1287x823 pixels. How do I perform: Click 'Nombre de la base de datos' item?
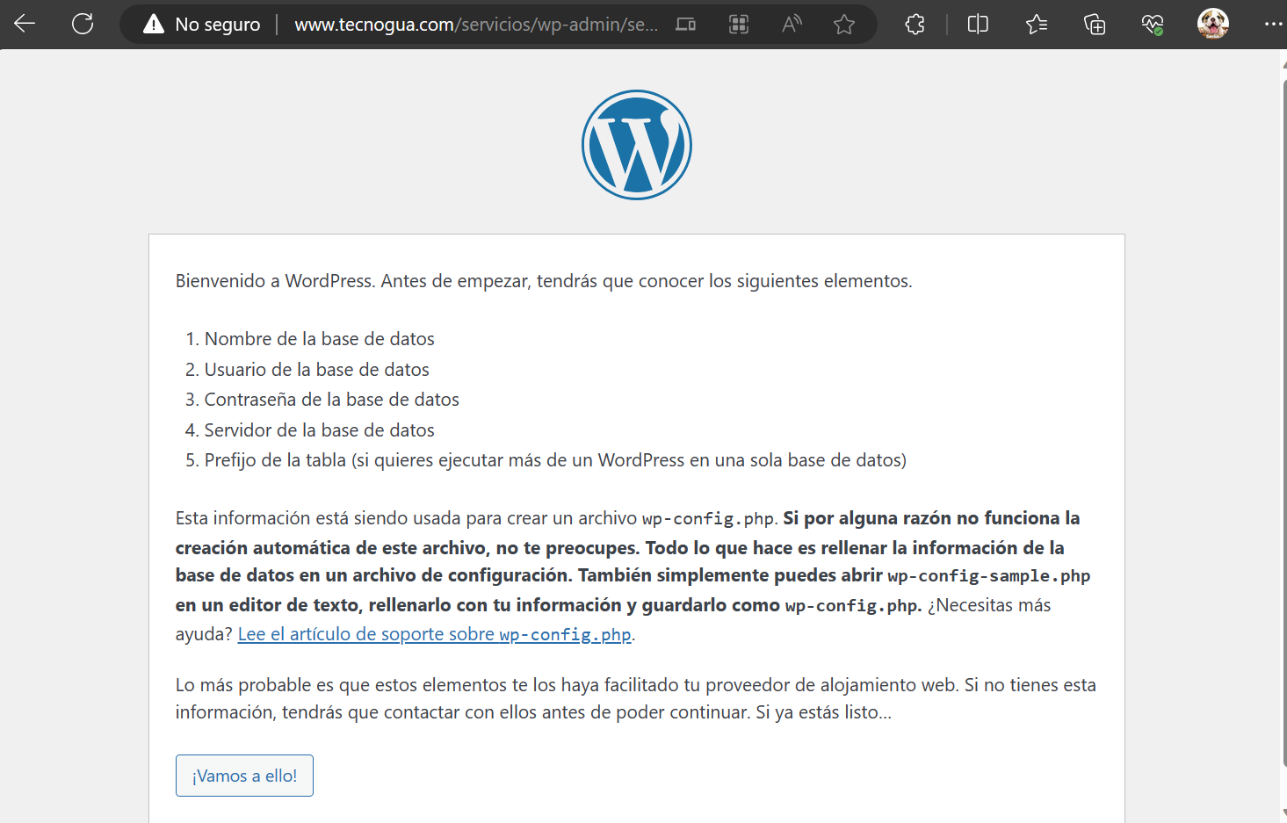click(x=320, y=339)
